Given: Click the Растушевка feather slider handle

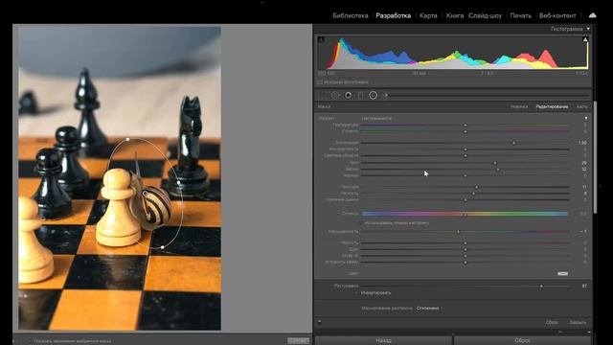Looking at the screenshot, I should (541, 287).
